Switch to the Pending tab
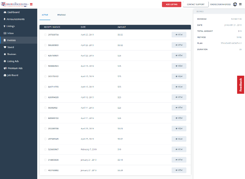 tap(61, 15)
